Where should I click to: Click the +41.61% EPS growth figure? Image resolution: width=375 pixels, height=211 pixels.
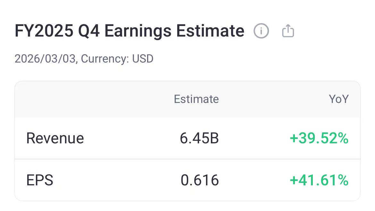319,180
